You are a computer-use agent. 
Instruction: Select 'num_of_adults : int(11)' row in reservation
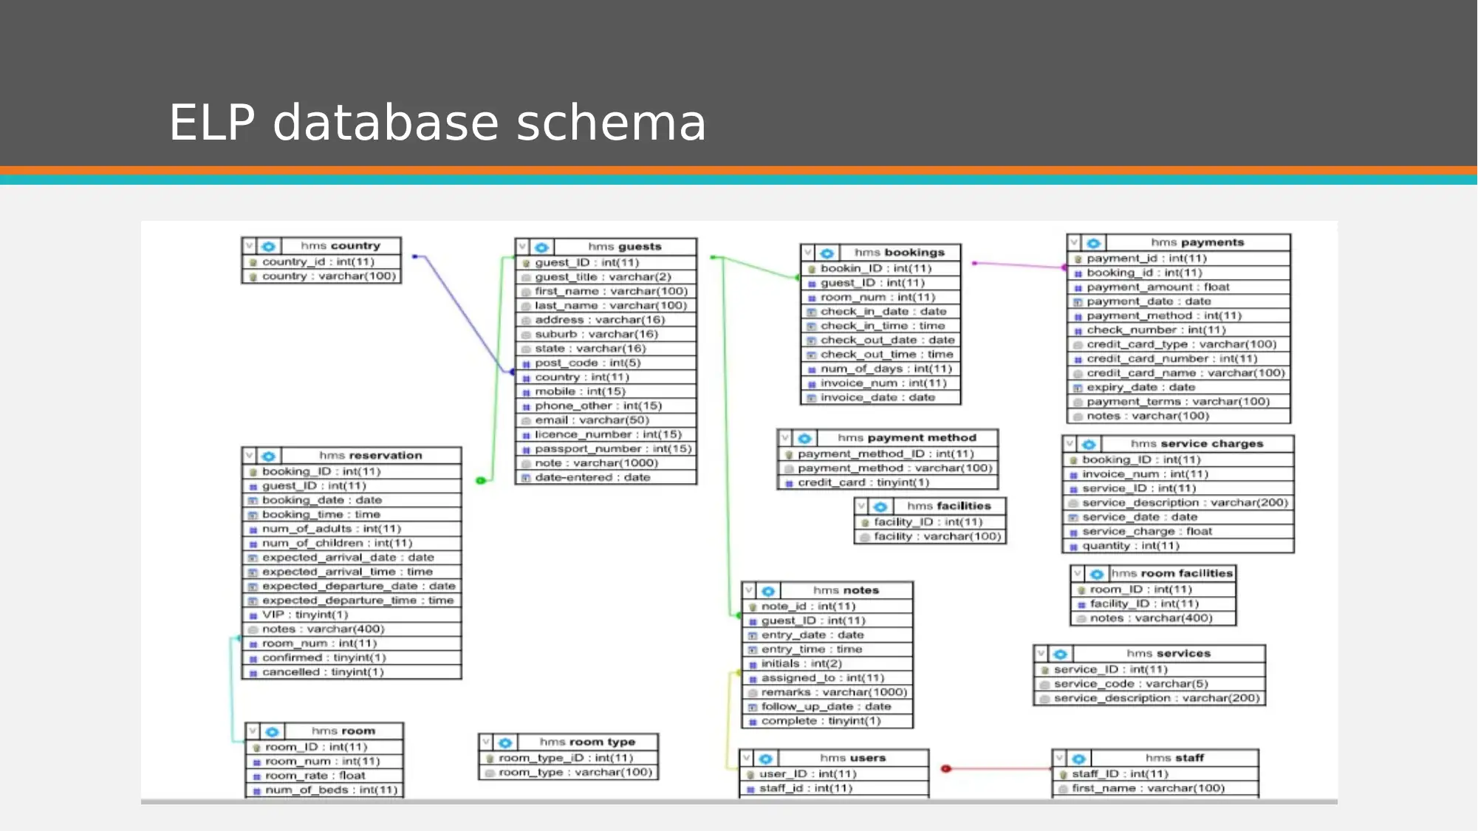coord(352,530)
